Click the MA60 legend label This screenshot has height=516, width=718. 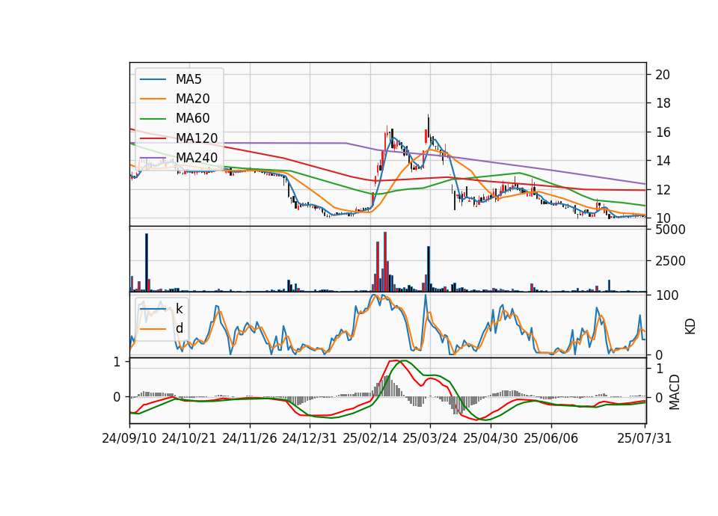[192, 119]
